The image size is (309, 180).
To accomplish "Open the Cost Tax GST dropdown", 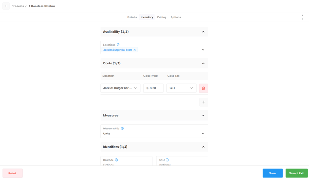I will pyautogui.click(x=182, y=88).
